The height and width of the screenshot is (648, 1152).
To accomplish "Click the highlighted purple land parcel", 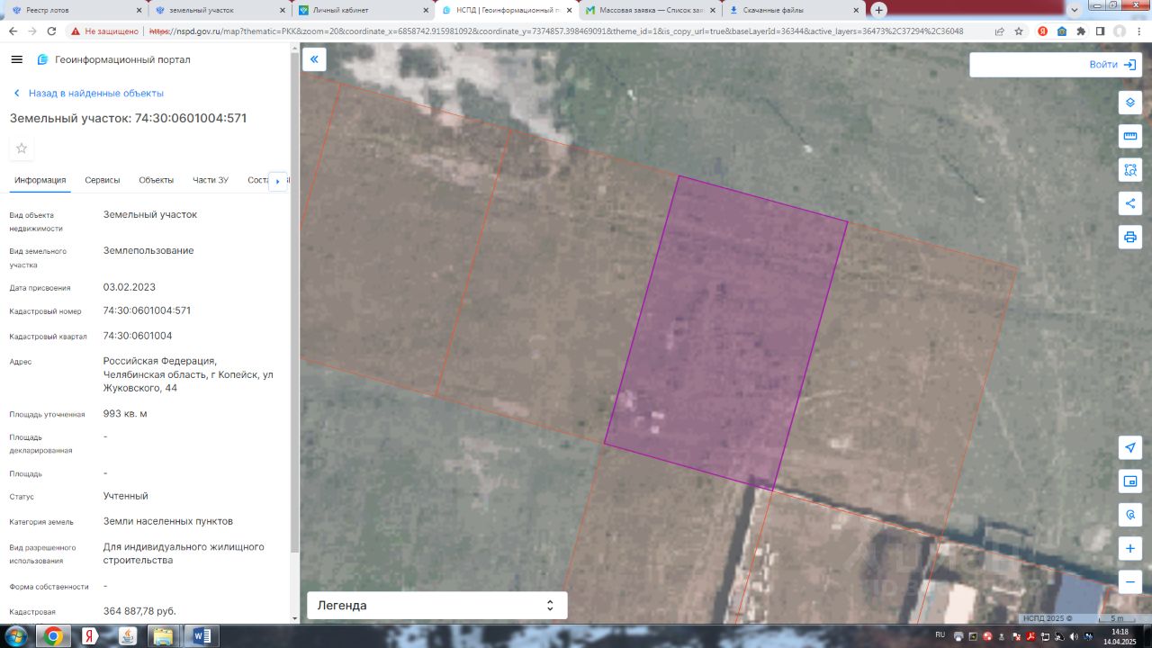I will (725, 333).
